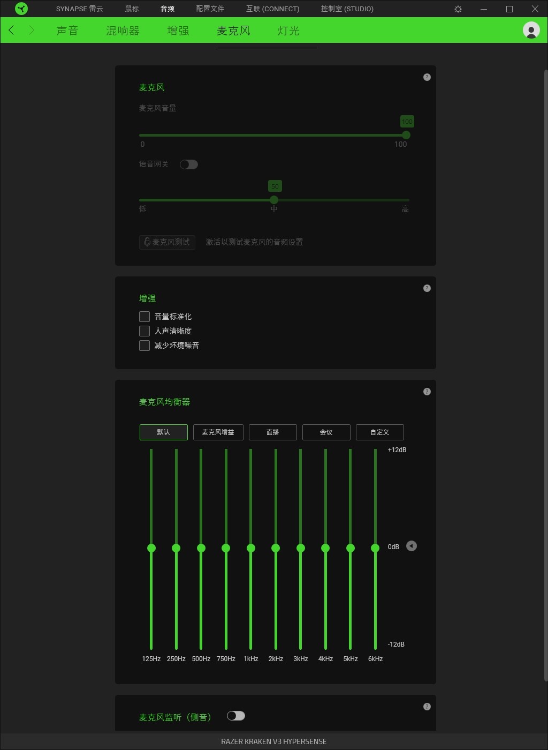This screenshot has height=750, width=548.
Task: Click the 2kHz equalizer slider knob
Action: click(x=276, y=548)
